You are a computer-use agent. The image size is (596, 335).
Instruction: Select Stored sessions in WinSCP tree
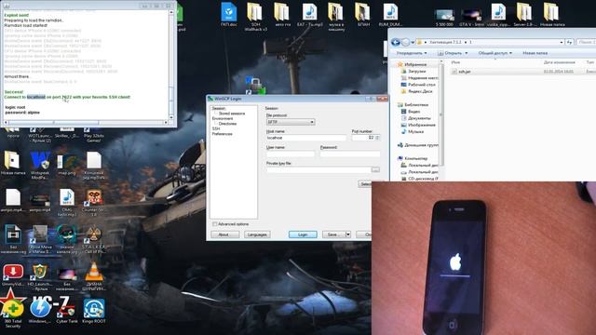pyautogui.click(x=232, y=114)
